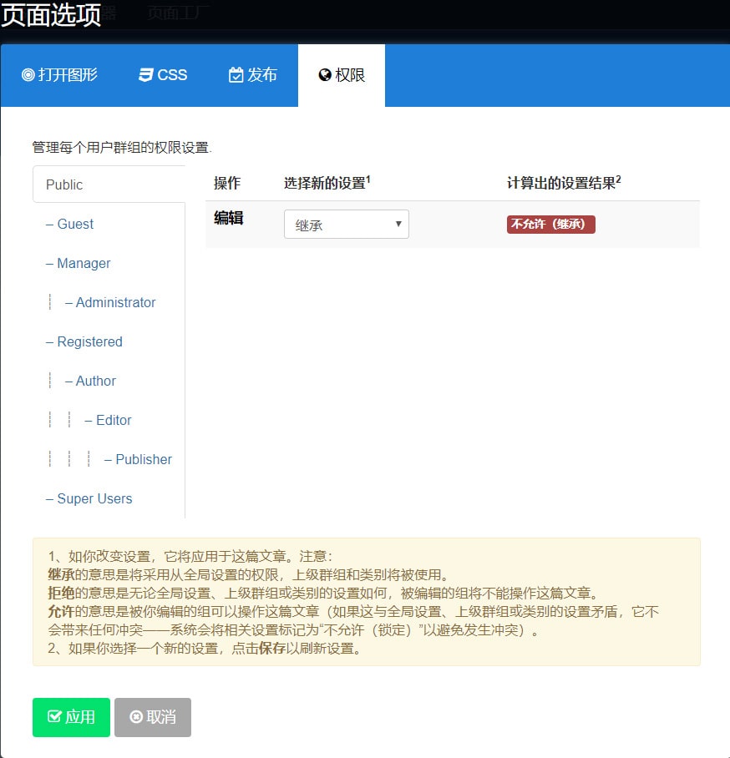Select the Public user group
This screenshot has width=730, height=758.
tap(109, 184)
